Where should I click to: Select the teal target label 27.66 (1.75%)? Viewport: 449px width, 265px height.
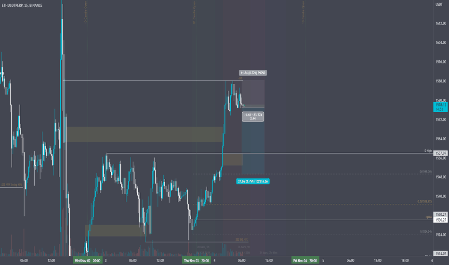point(253,181)
